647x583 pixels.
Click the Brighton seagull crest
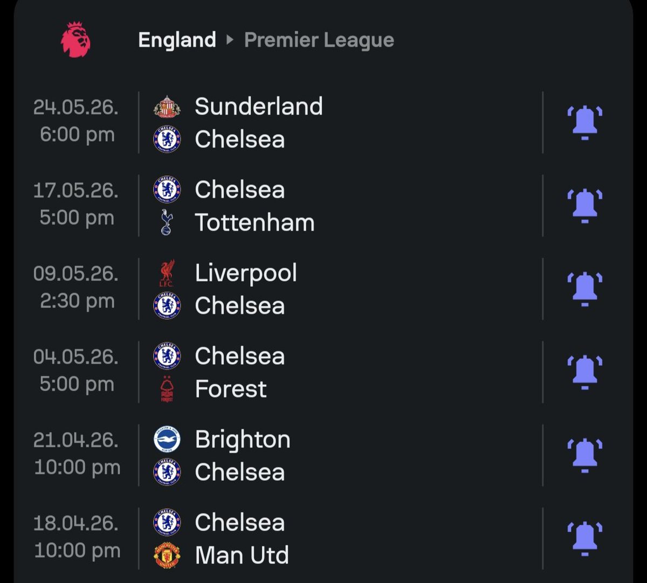[167, 439]
